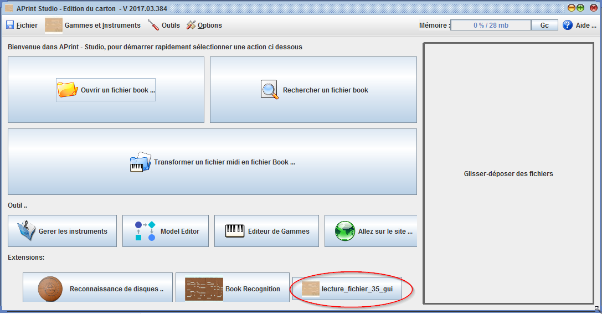Click the blue Aide help icon

tap(568, 25)
